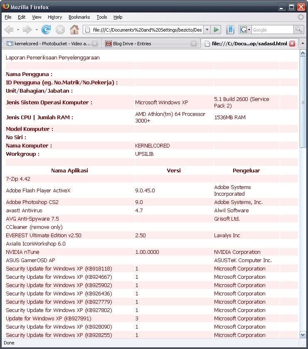This screenshot has height=349, width=308.
Task: Click the scrollbar down arrow
Action: [x=303, y=334]
